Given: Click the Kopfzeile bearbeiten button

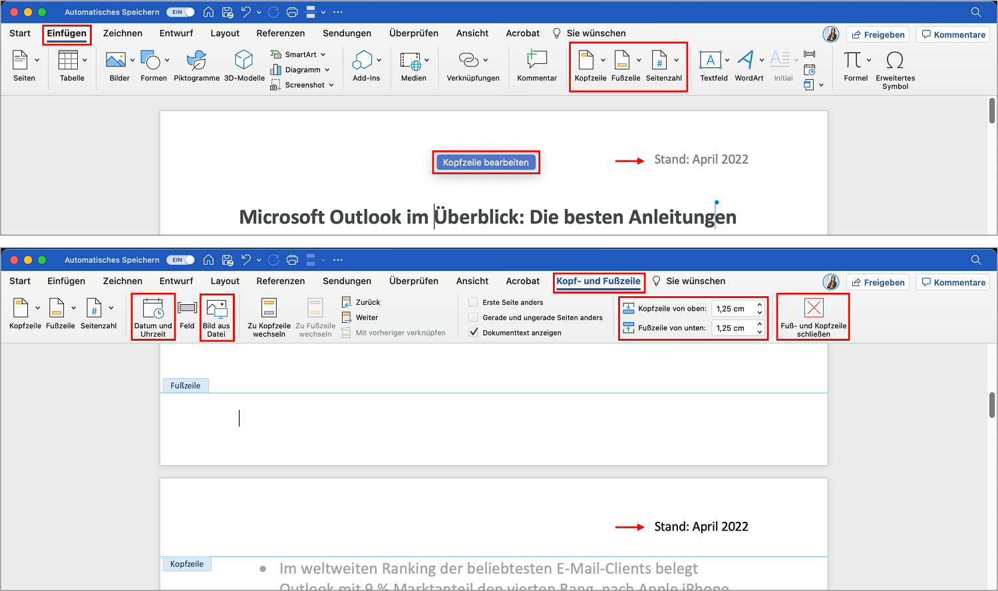Looking at the screenshot, I should [x=486, y=162].
